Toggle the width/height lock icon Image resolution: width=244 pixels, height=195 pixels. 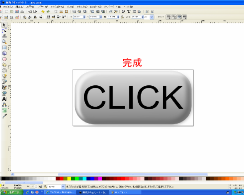(x=122, y=17)
